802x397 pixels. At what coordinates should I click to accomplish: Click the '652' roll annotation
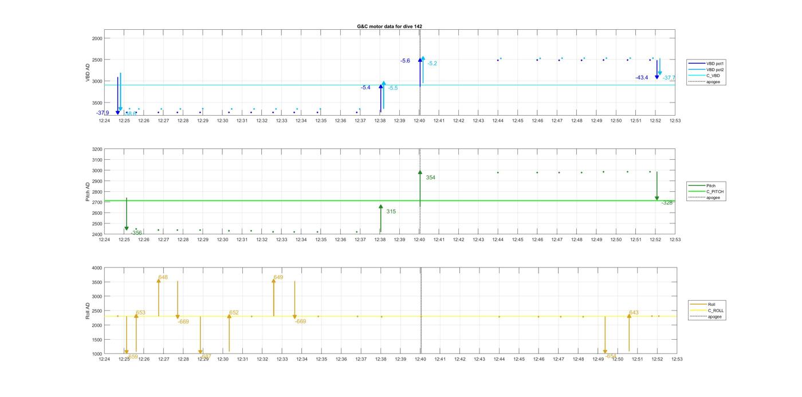pyautogui.click(x=234, y=313)
